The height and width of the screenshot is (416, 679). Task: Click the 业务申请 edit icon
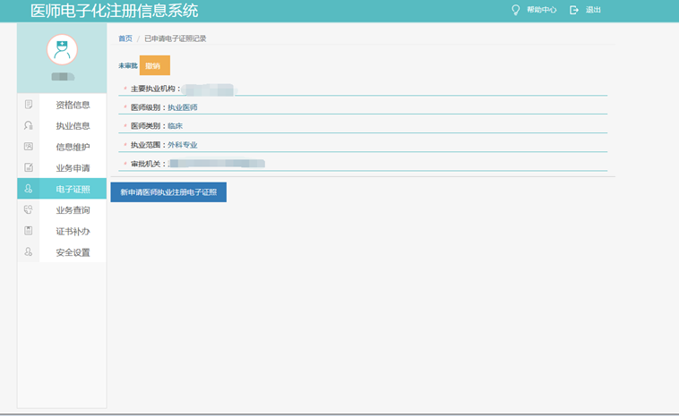[29, 168]
